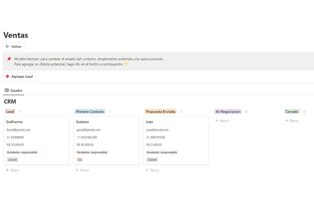Switch to the Quadro view tab
This screenshot has width=314, height=209.
[x=13, y=90]
